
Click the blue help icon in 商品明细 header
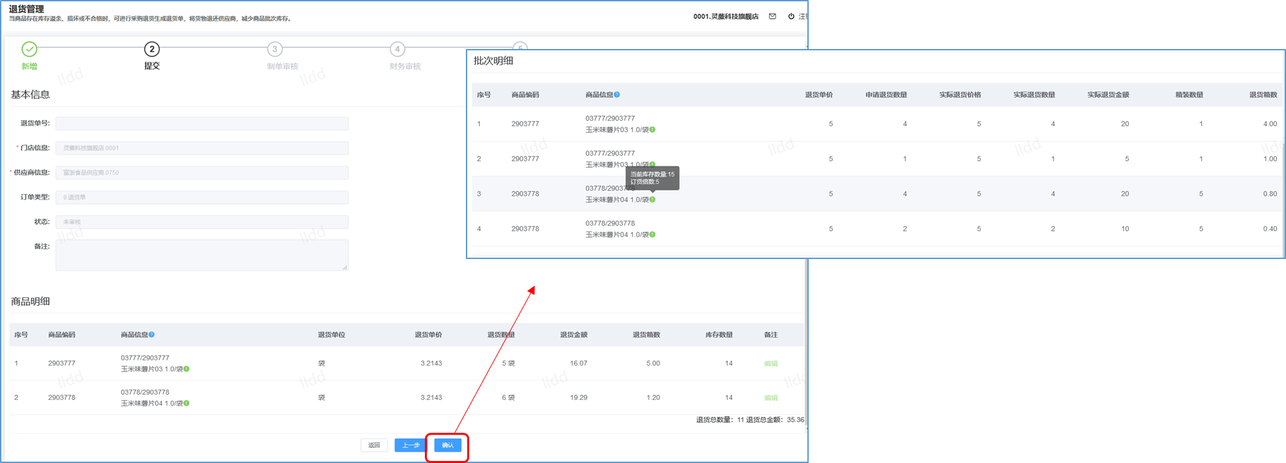(152, 334)
